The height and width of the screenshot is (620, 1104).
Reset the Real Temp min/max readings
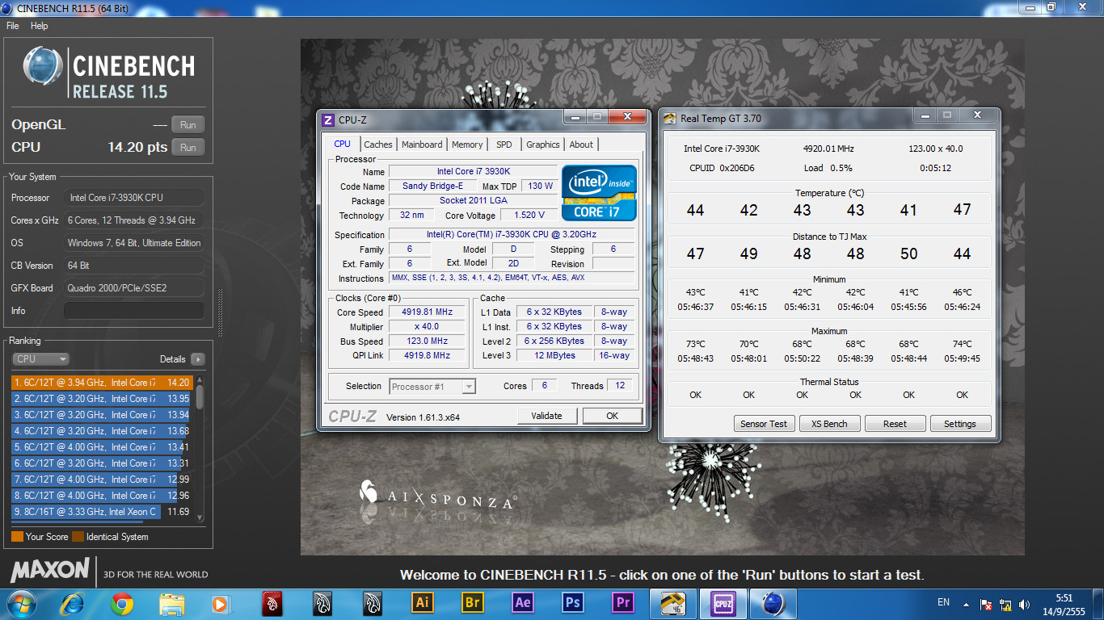pyautogui.click(x=895, y=424)
